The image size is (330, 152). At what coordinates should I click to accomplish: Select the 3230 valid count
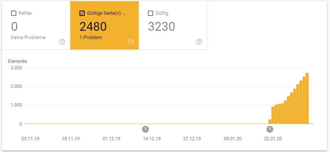click(161, 27)
